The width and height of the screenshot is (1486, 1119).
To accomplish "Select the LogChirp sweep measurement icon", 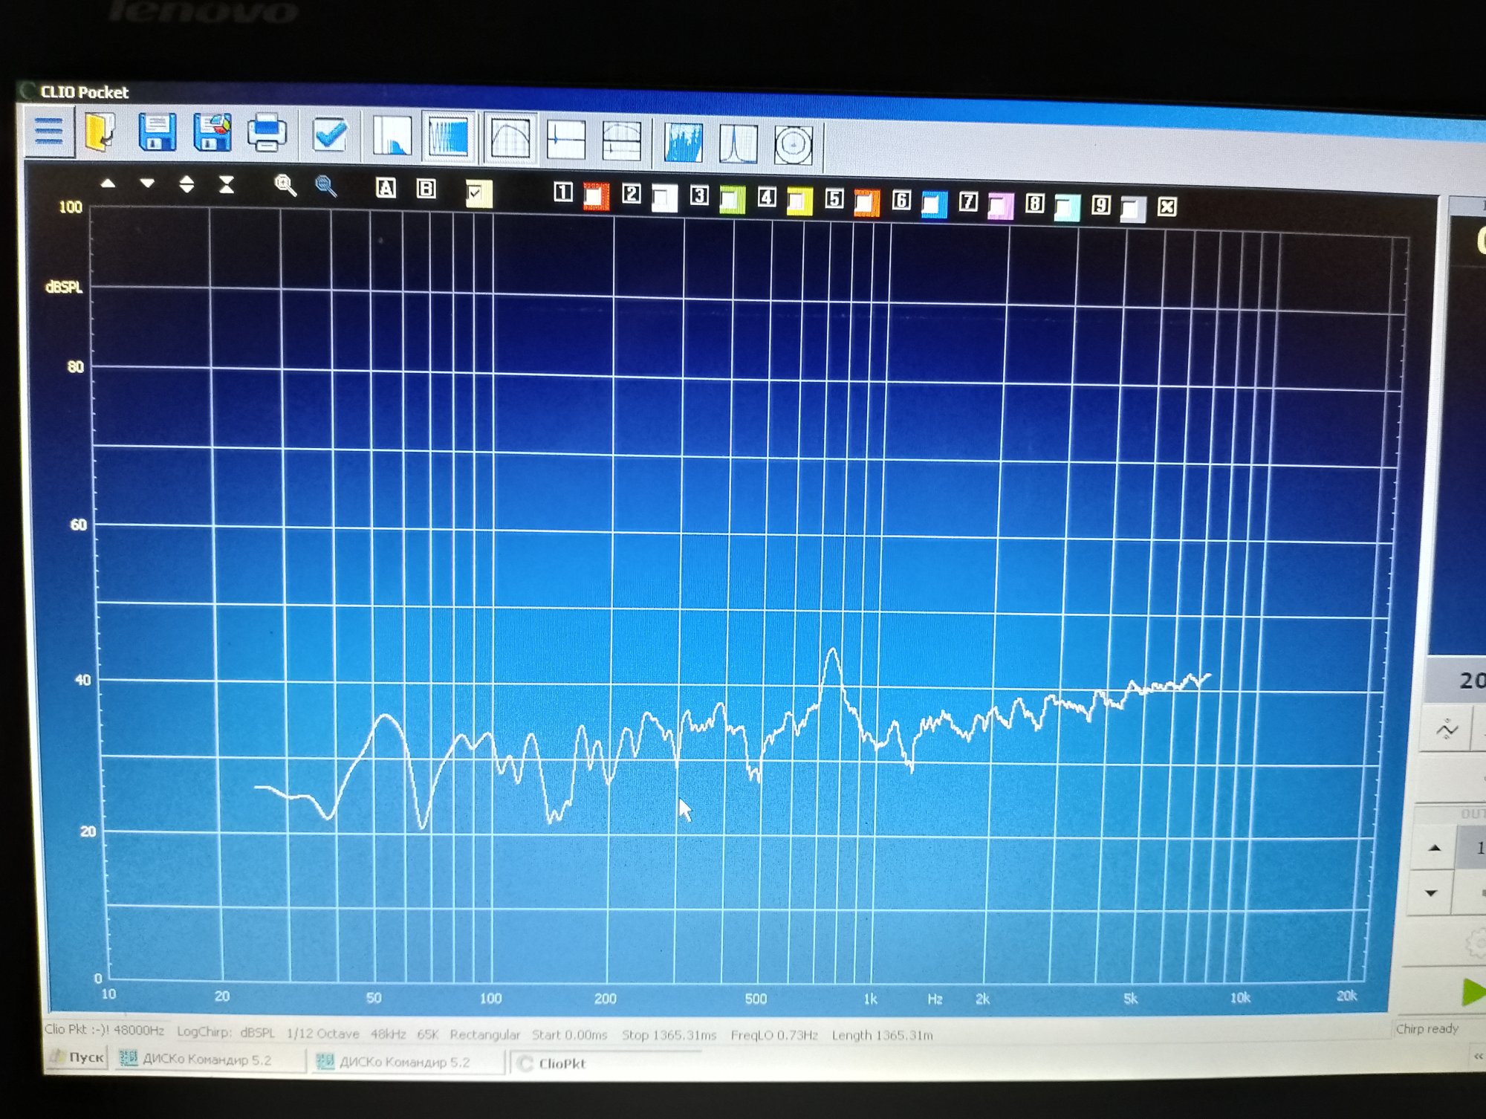I will [448, 137].
